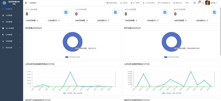The width and height of the screenshot is (221, 101).
Task: Click the 2025-07 peak point in quantity chart
Action: (70, 72)
